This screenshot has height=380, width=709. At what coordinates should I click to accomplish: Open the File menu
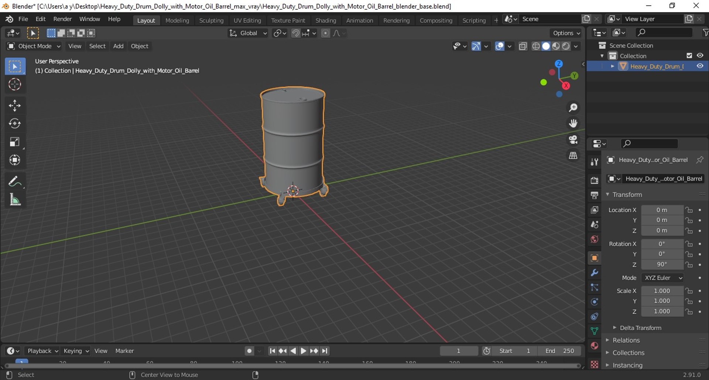click(x=23, y=19)
